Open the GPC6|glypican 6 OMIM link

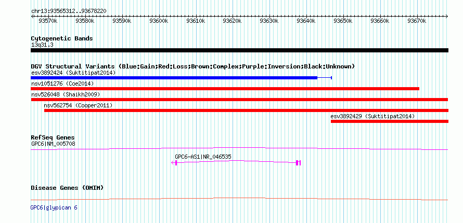pos(54,208)
